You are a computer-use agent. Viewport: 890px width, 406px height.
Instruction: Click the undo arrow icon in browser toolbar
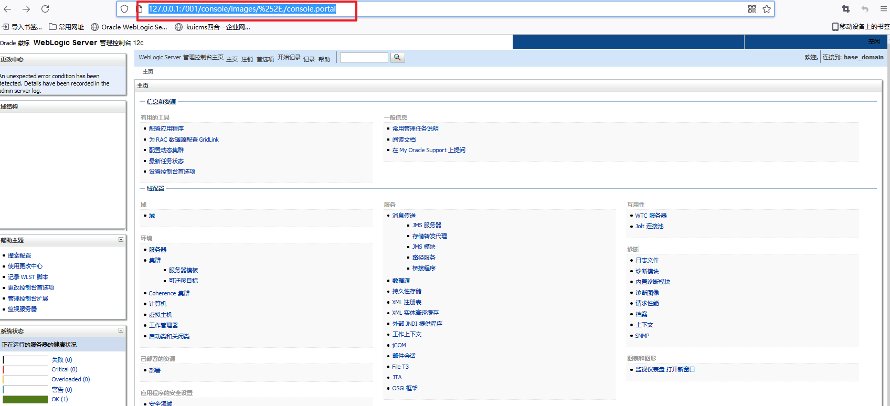pos(865,9)
